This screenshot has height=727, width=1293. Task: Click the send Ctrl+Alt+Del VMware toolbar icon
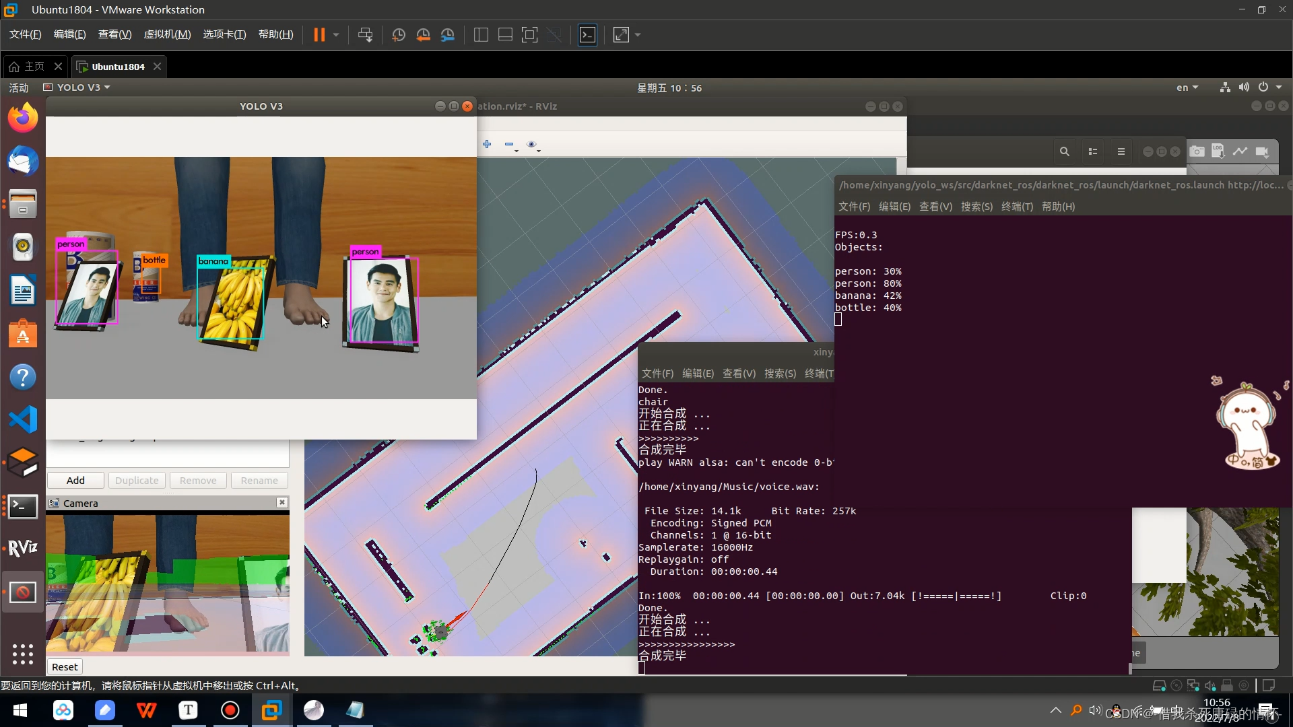point(365,34)
